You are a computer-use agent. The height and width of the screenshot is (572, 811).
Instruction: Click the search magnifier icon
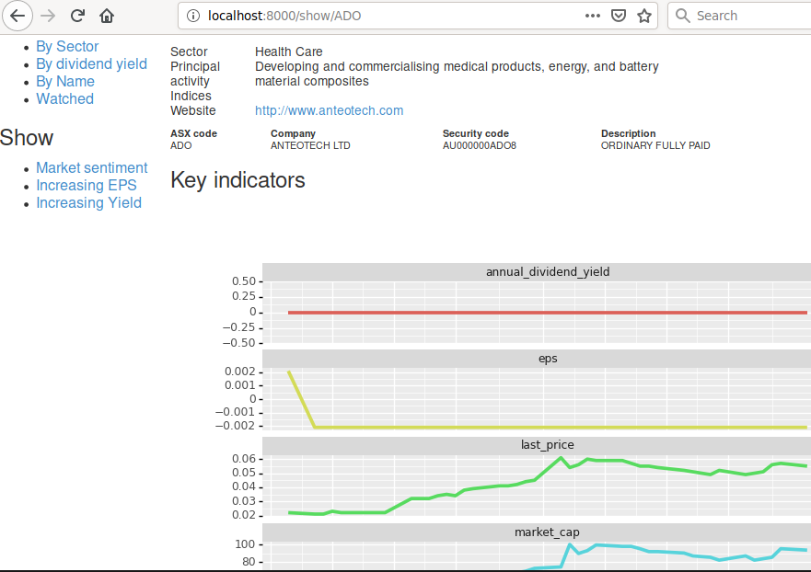683,16
